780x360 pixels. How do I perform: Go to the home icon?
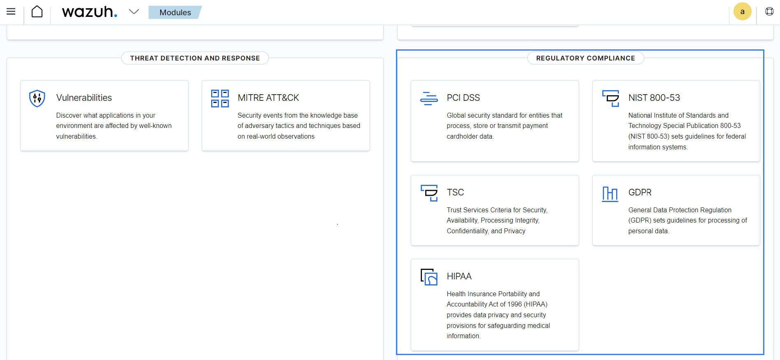[37, 12]
